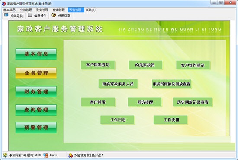The width and height of the screenshot is (238, 160).
Task: Select the 财务管理 sidebar button
Action: tap(36, 91)
